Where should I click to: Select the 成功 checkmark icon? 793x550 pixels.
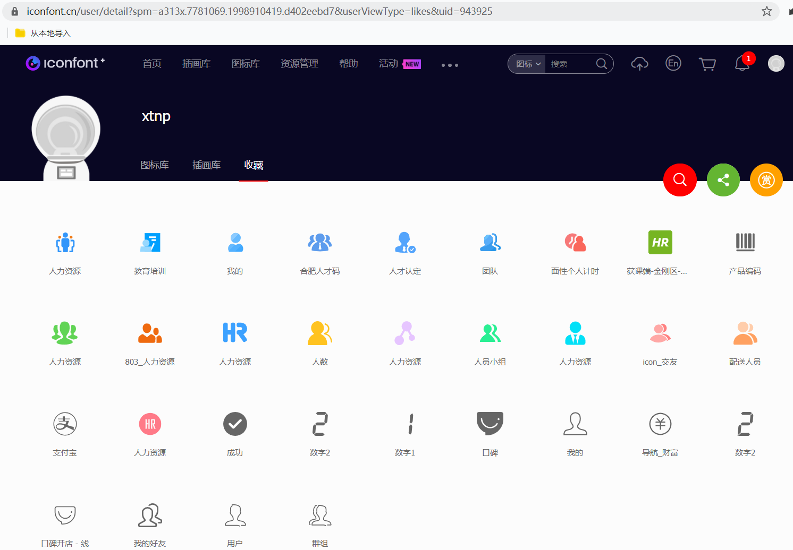[x=235, y=424]
